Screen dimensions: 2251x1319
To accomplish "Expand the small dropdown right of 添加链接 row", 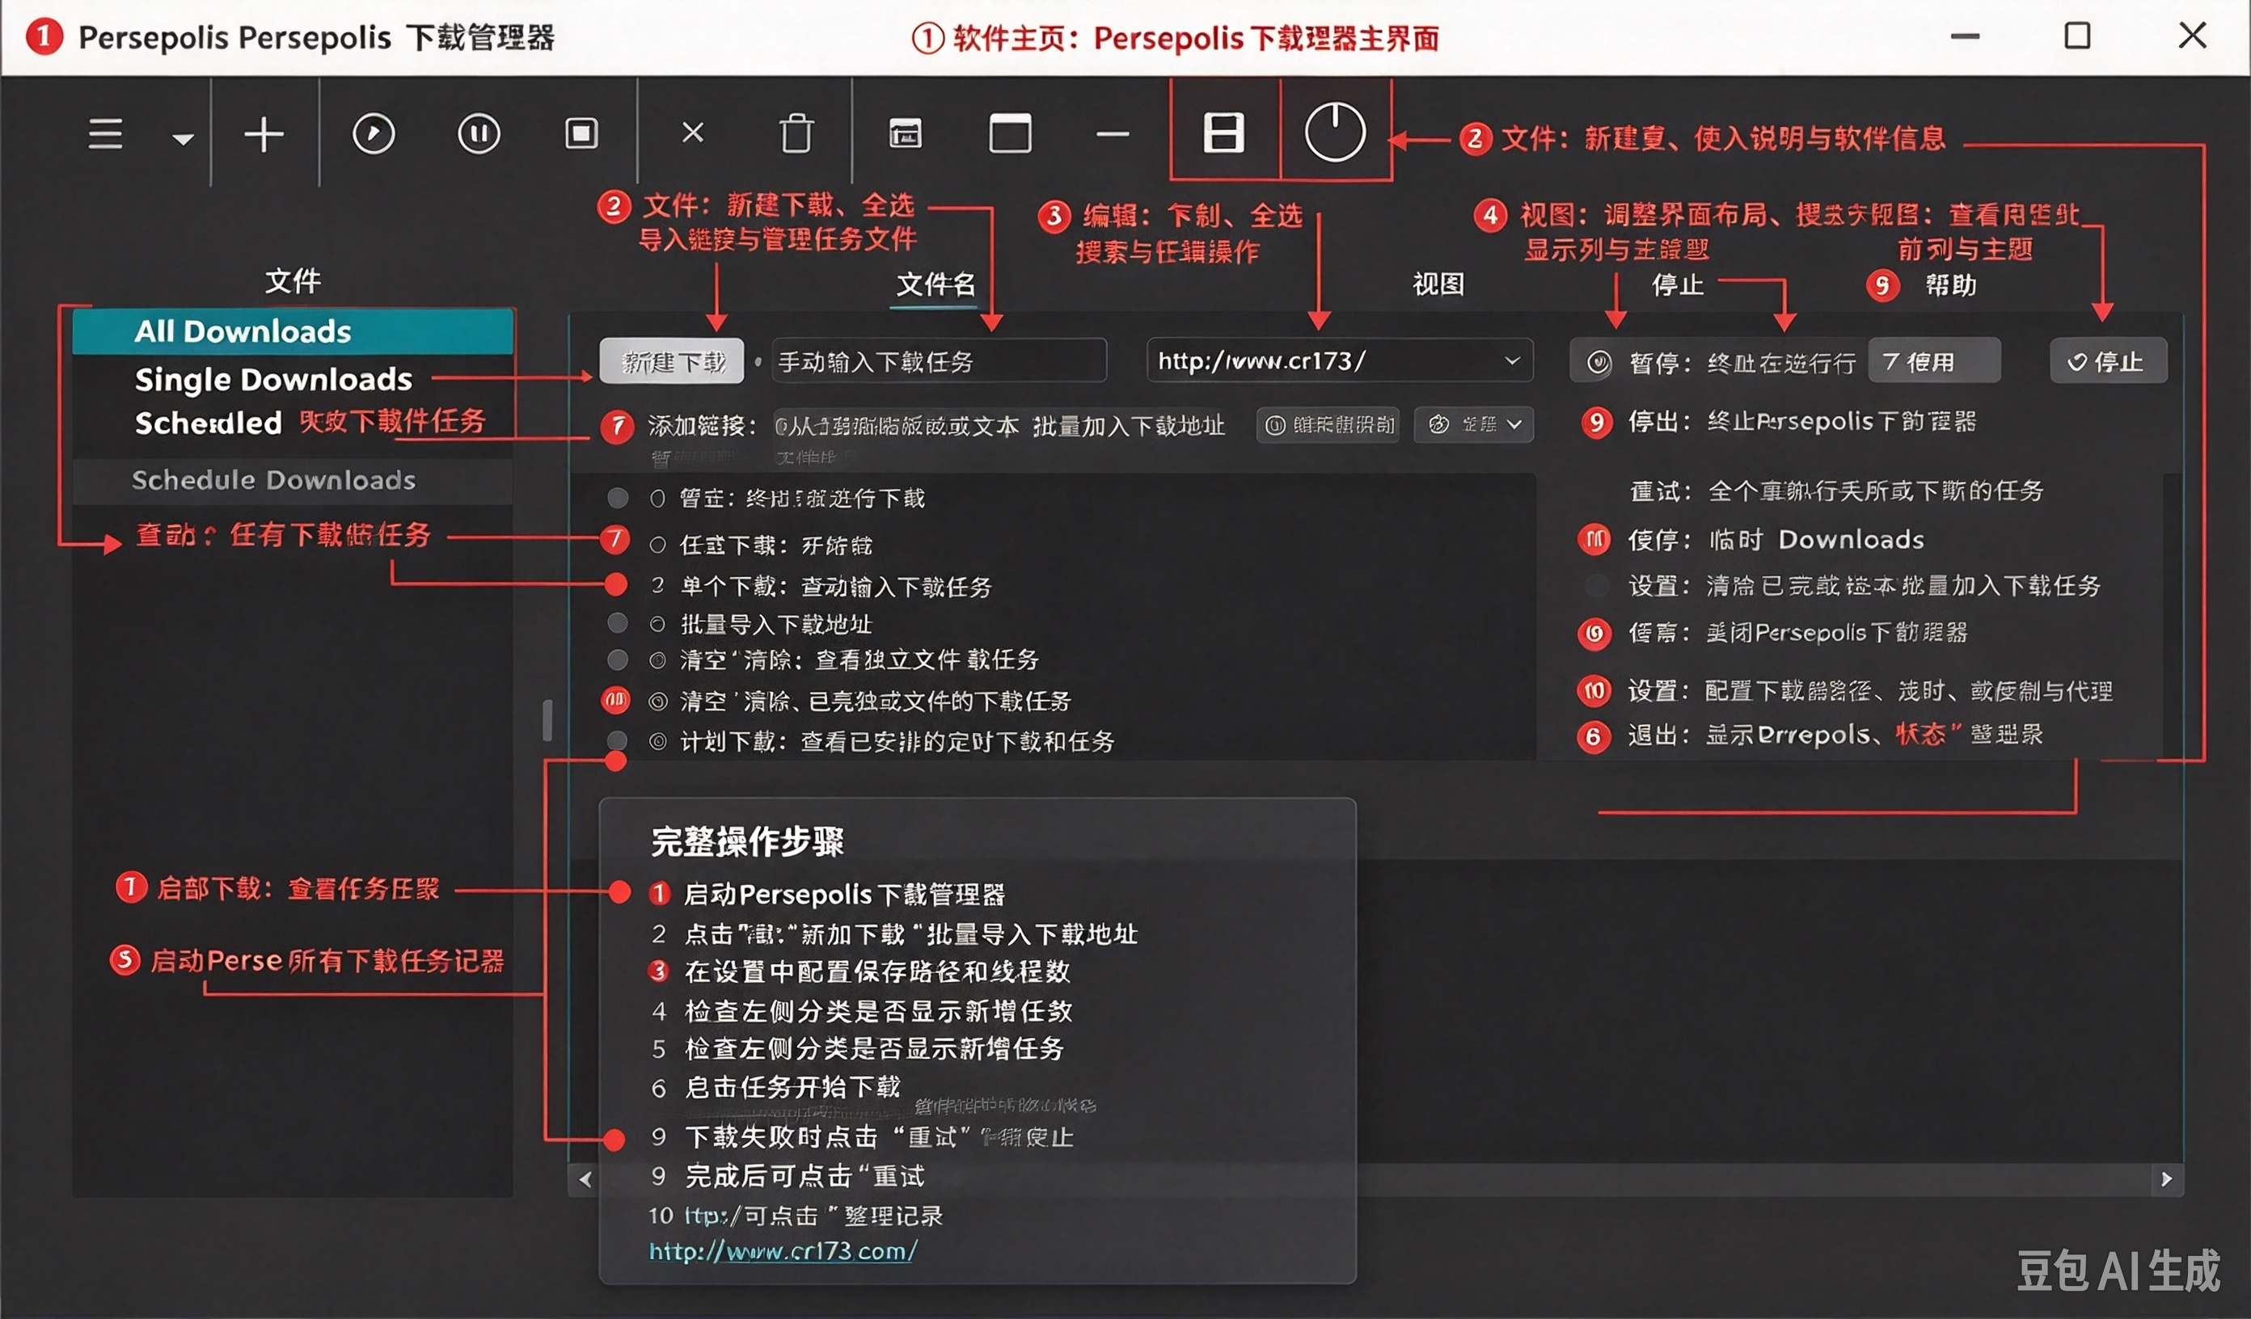I will pos(1474,424).
